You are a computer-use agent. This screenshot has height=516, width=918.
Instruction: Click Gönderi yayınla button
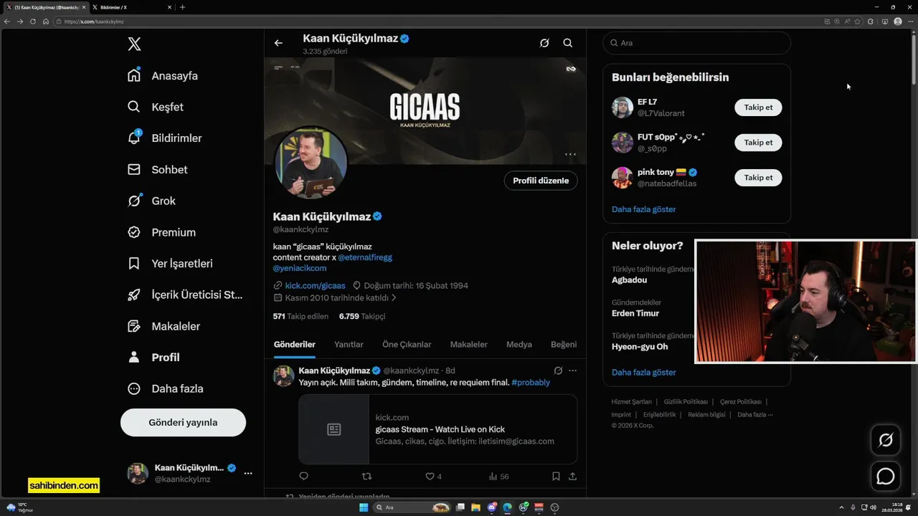(x=183, y=422)
